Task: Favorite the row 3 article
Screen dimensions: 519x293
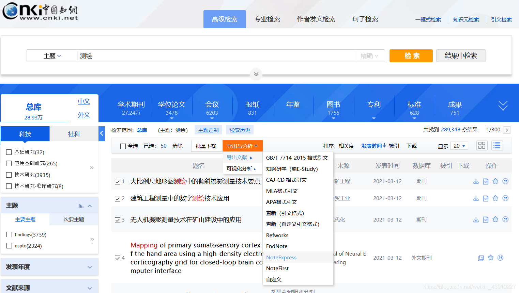Action: [495, 219]
